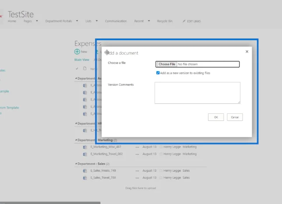Open the From Template sidebar link
Screen dimensions: 282x204
[x=9, y=108]
